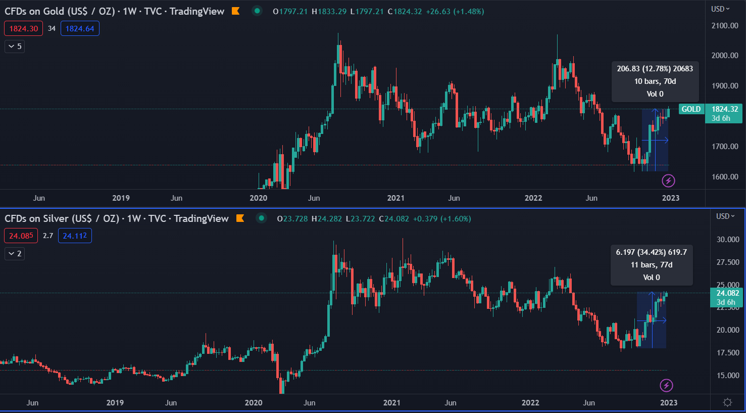Viewport: 746px width, 413px height.
Task: Open the USD currency dropdown on Silver chart
Action: 725,216
